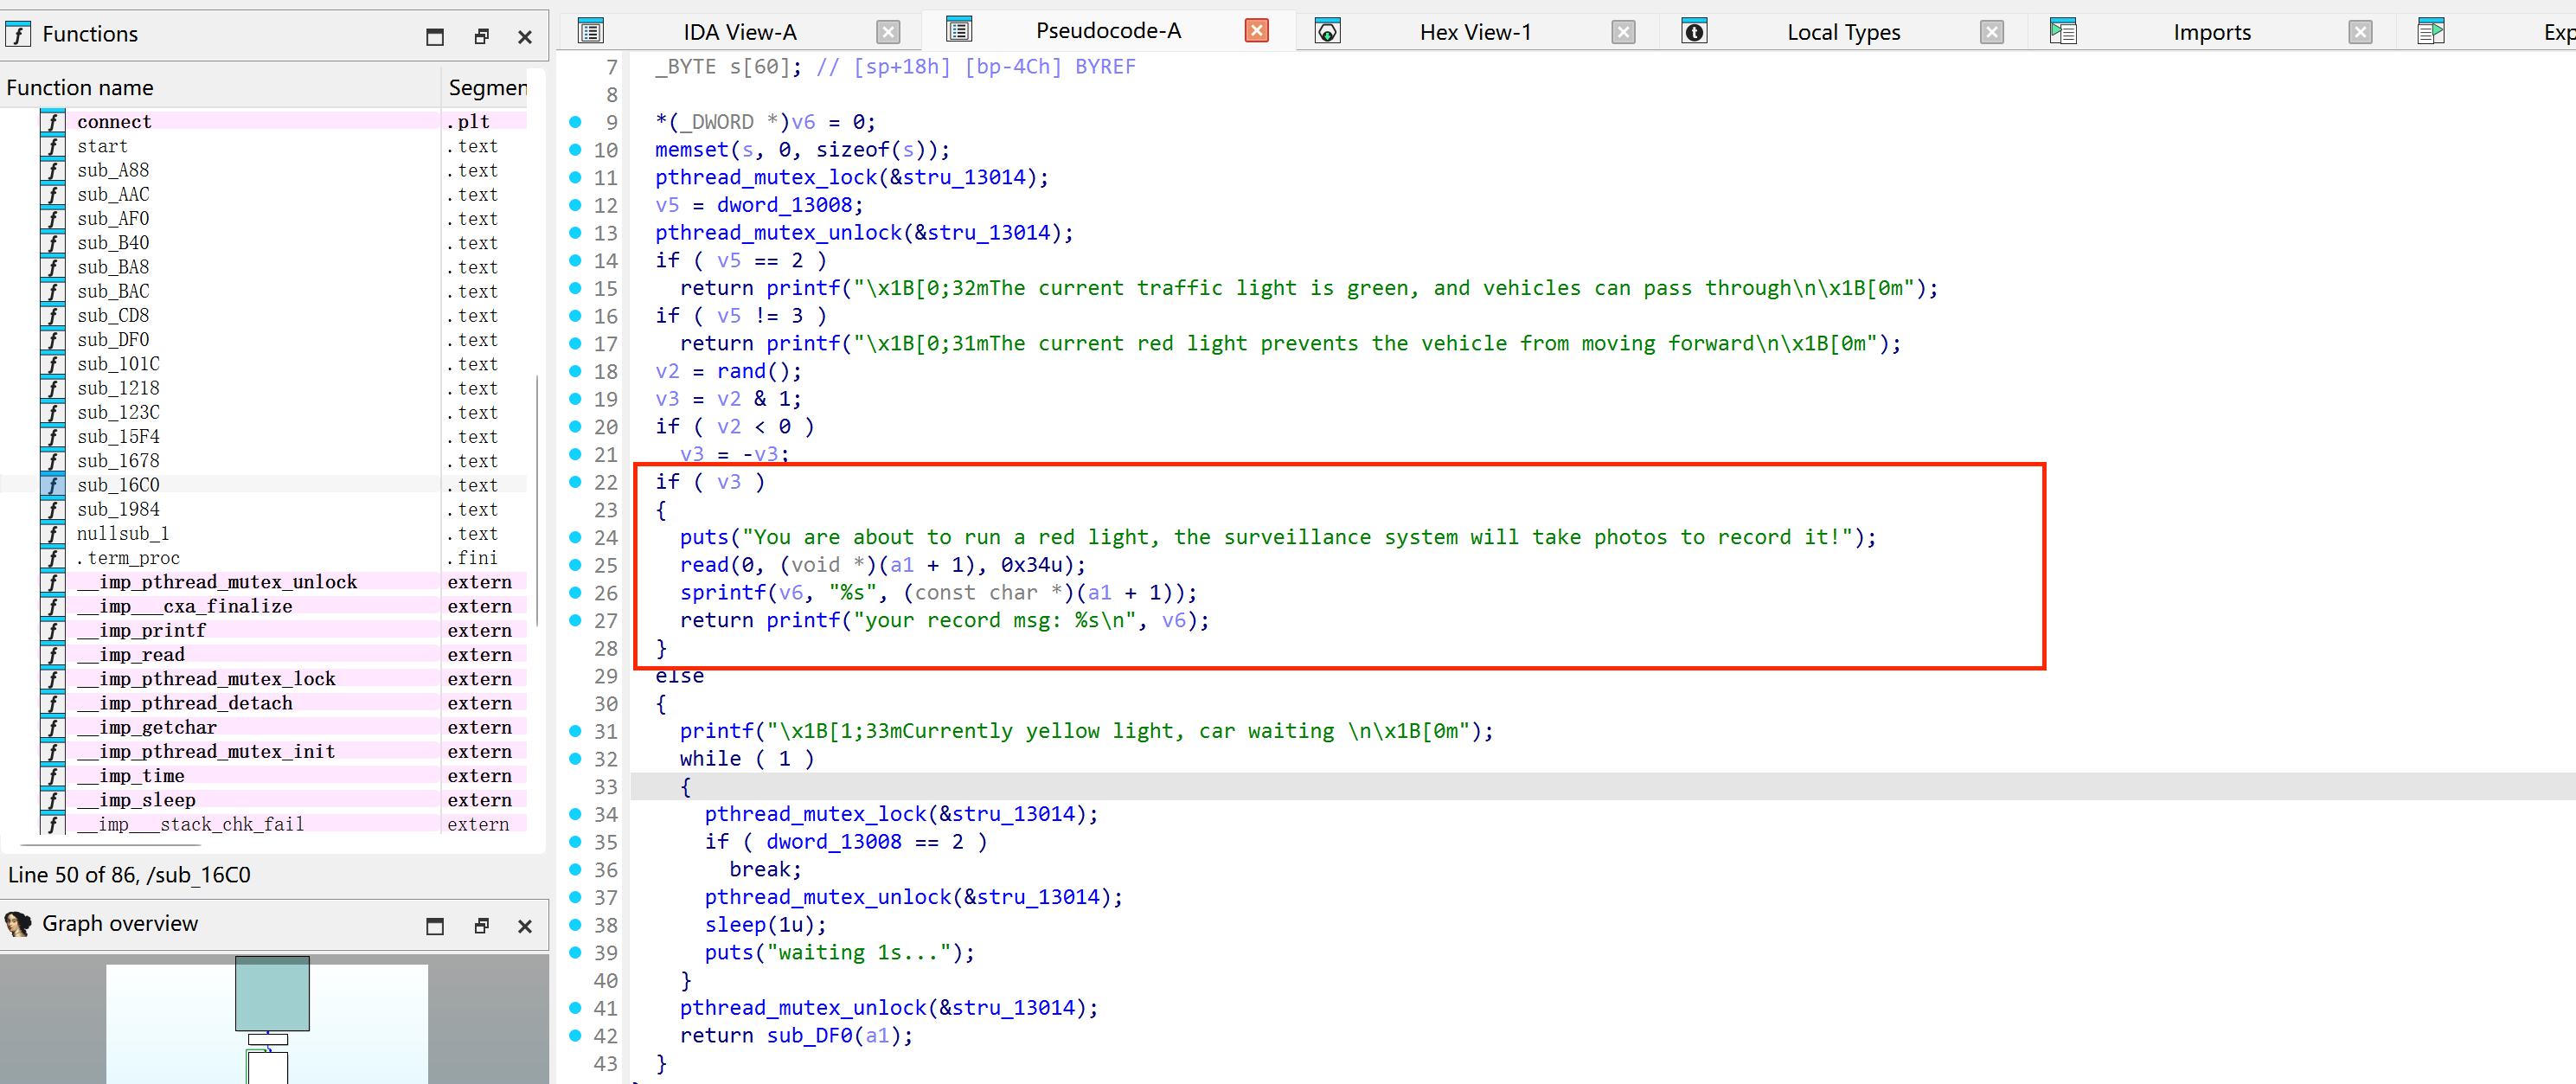Select function sub_A88
This screenshot has width=2576, height=1084.
(264, 170)
